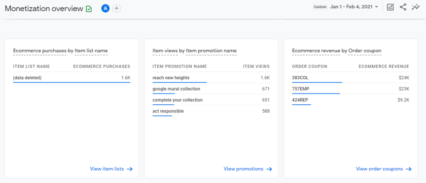Screen dimensions: 426x183
Task: Click the $9.2K revenue value
Action: 403,100
